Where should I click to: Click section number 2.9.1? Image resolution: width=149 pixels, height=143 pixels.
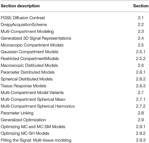click(x=141, y=127)
